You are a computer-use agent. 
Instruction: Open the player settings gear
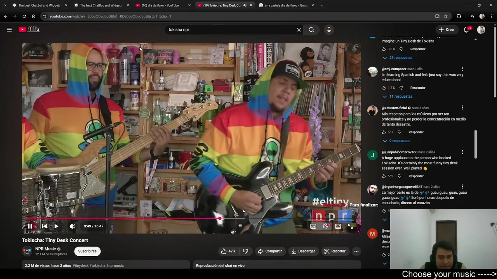coord(326,226)
